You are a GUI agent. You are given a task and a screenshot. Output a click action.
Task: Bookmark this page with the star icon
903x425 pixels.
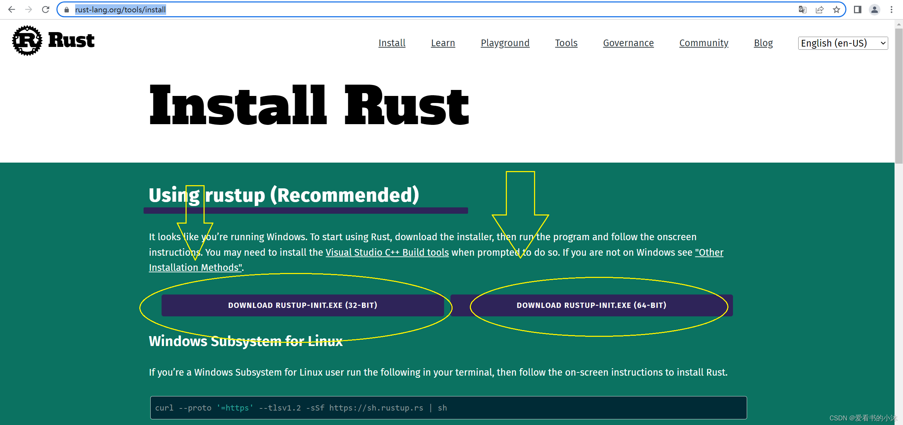(x=836, y=10)
